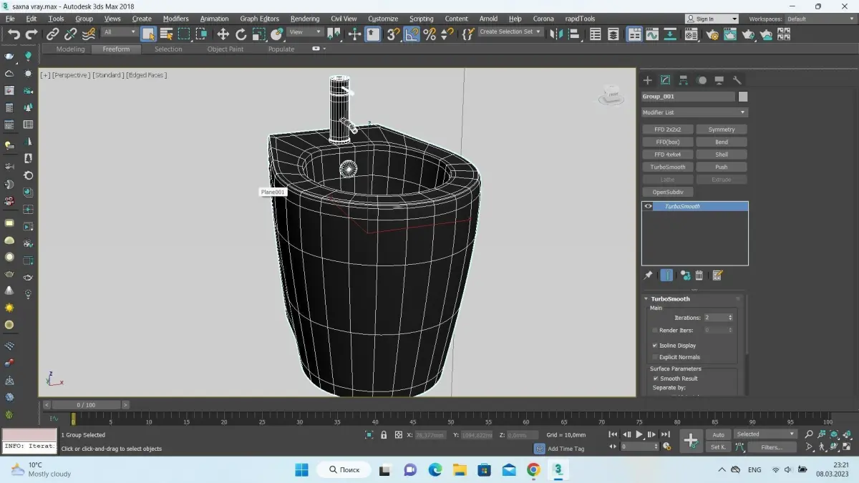Open the Hierarchy panel tab icon
Image resolution: width=859 pixels, height=483 pixels.
(684, 80)
